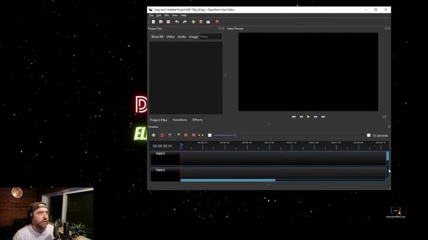The width and height of the screenshot is (428, 240).
Task: Click the zoom in icon beside 15 seconds
Action: point(368,135)
